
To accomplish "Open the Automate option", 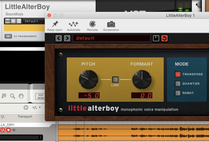I will (73, 26).
